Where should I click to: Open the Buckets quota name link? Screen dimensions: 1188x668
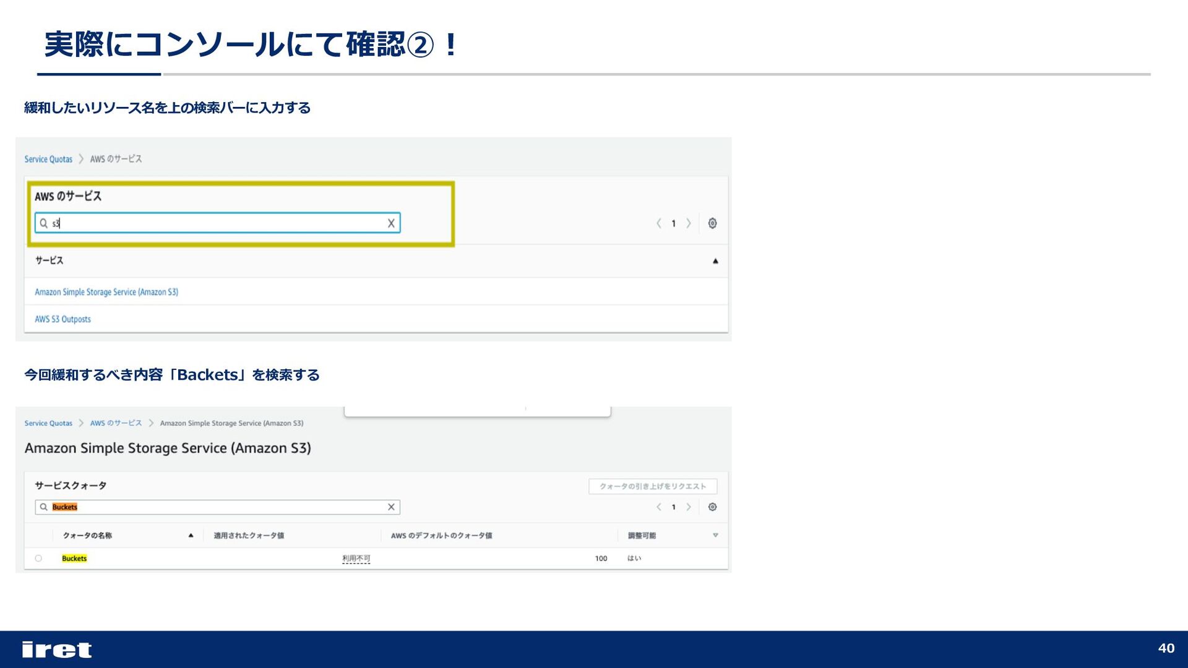(74, 559)
